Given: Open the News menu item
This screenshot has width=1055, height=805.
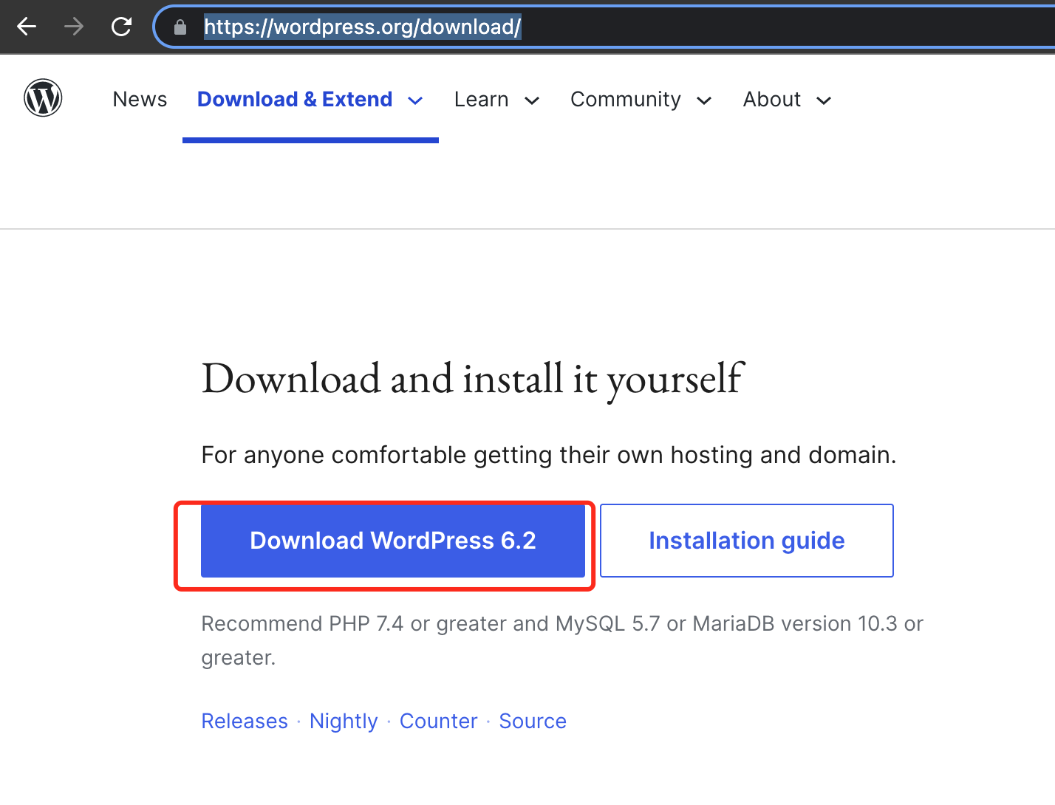Looking at the screenshot, I should (140, 100).
